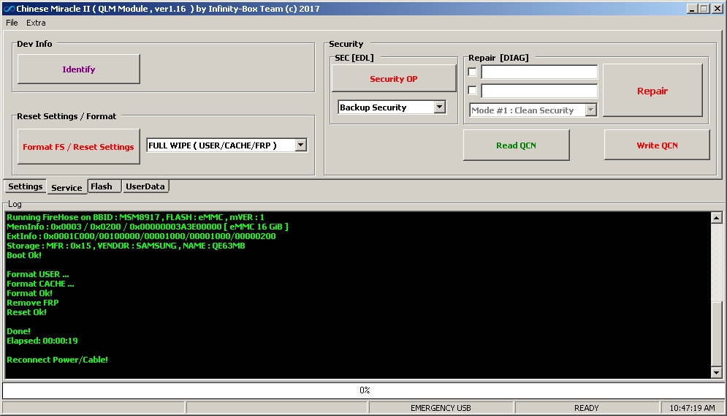Select the Service tab

[x=66, y=187]
